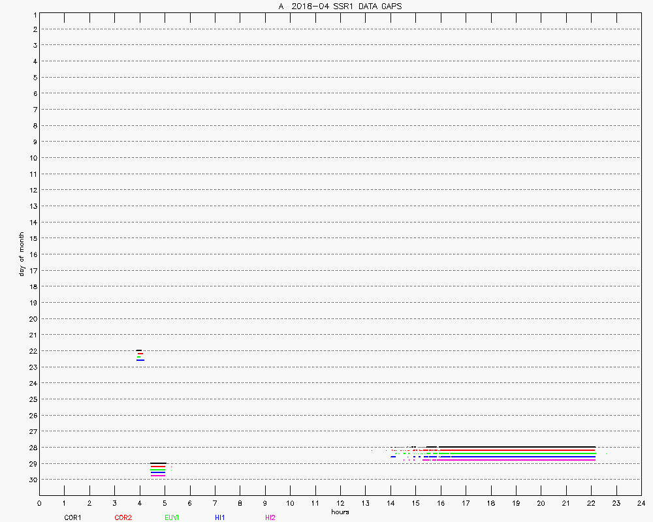
Task: Select the long black COR1 gap bar on day 28
Action: pyautogui.click(x=516, y=447)
